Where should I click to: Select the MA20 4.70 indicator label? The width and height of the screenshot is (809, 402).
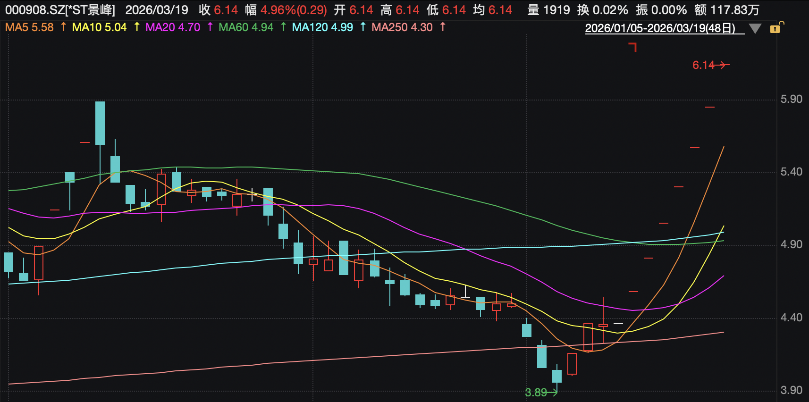pyautogui.click(x=173, y=27)
